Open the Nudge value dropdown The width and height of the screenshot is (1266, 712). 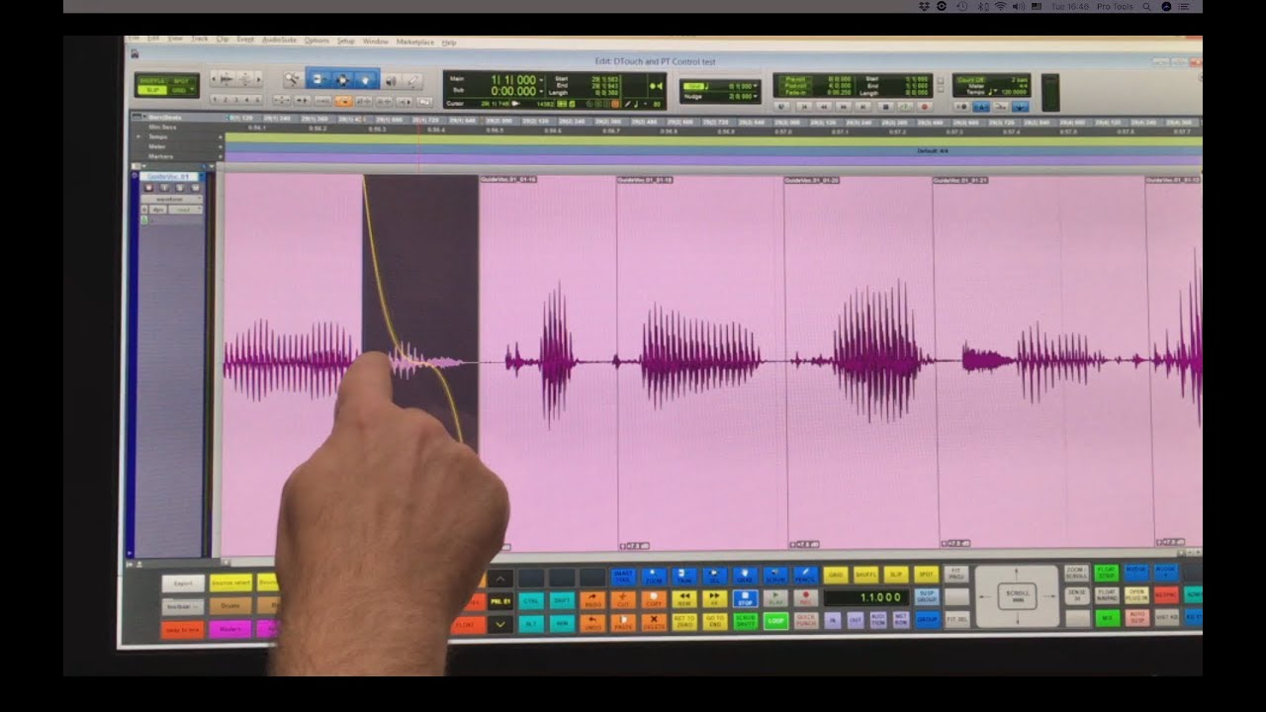coord(755,97)
